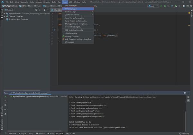Expand External Libraries in the tree

(5, 16)
